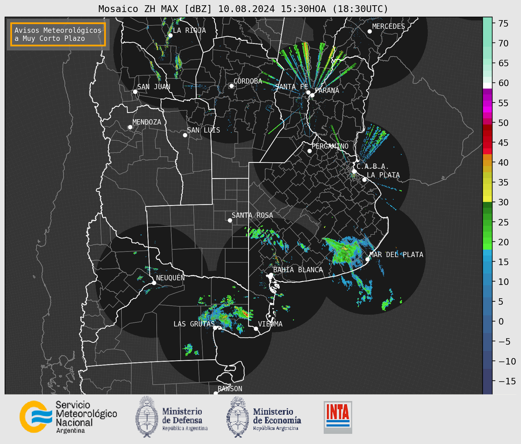
Task: Click the LAS GRUTAS city marker dot
Action: point(215,328)
